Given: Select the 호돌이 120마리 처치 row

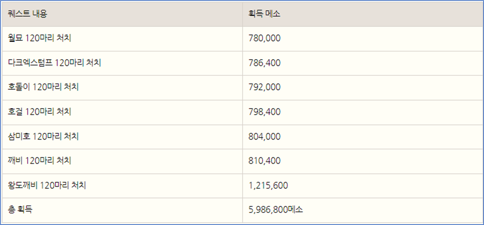Looking at the screenshot, I should point(242,88).
